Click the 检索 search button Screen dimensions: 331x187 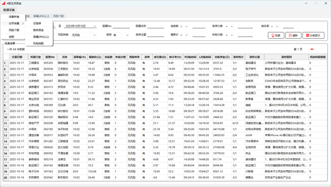pyautogui.click(x=276, y=36)
